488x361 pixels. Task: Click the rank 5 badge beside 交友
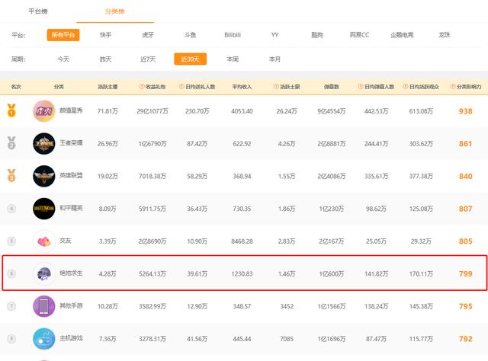coord(11,241)
